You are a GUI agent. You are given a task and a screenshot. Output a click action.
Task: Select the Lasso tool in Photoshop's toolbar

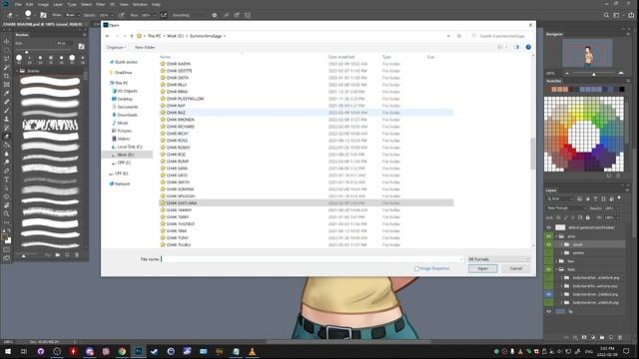click(7, 59)
